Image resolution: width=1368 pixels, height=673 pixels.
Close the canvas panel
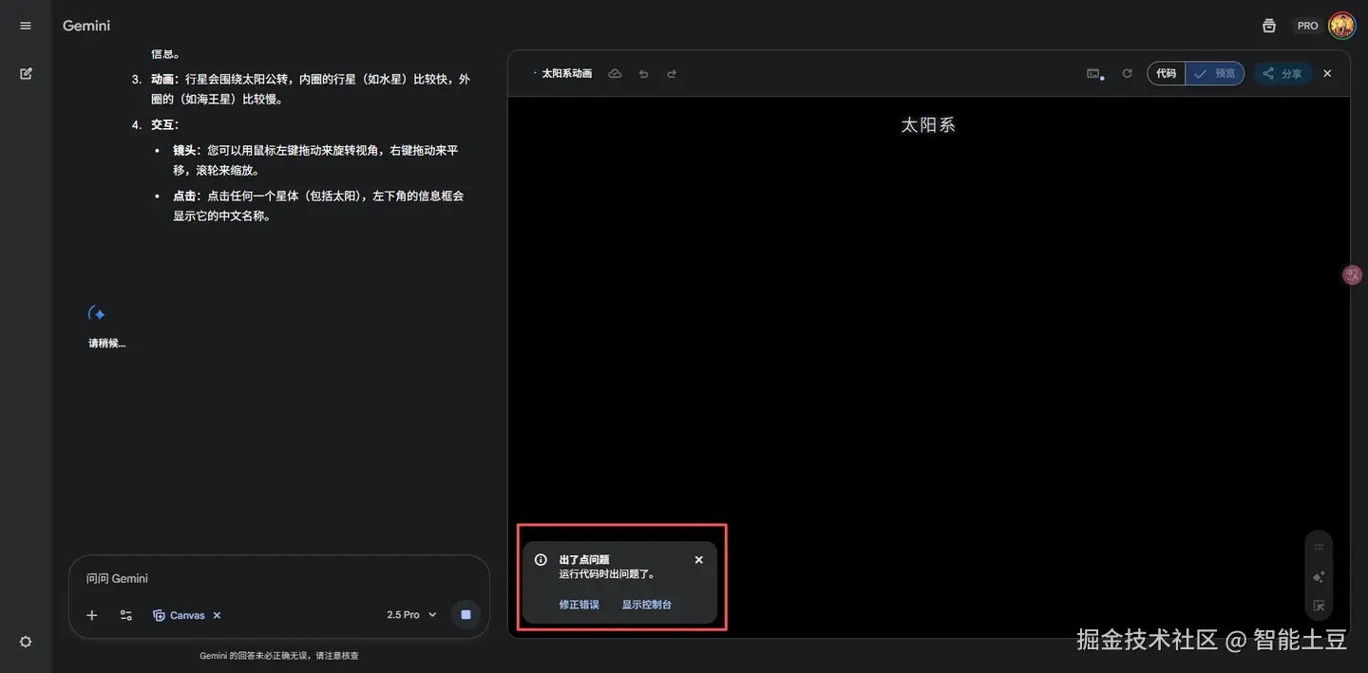pos(1328,73)
